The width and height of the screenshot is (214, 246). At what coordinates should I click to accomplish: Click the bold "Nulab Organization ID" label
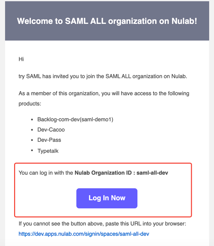pyautogui.click(x=103, y=173)
